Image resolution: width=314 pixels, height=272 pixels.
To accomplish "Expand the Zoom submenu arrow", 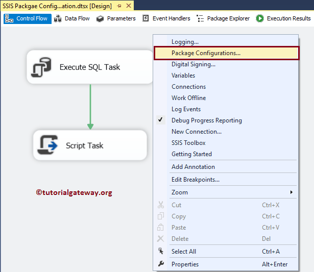I will point(292,192).
